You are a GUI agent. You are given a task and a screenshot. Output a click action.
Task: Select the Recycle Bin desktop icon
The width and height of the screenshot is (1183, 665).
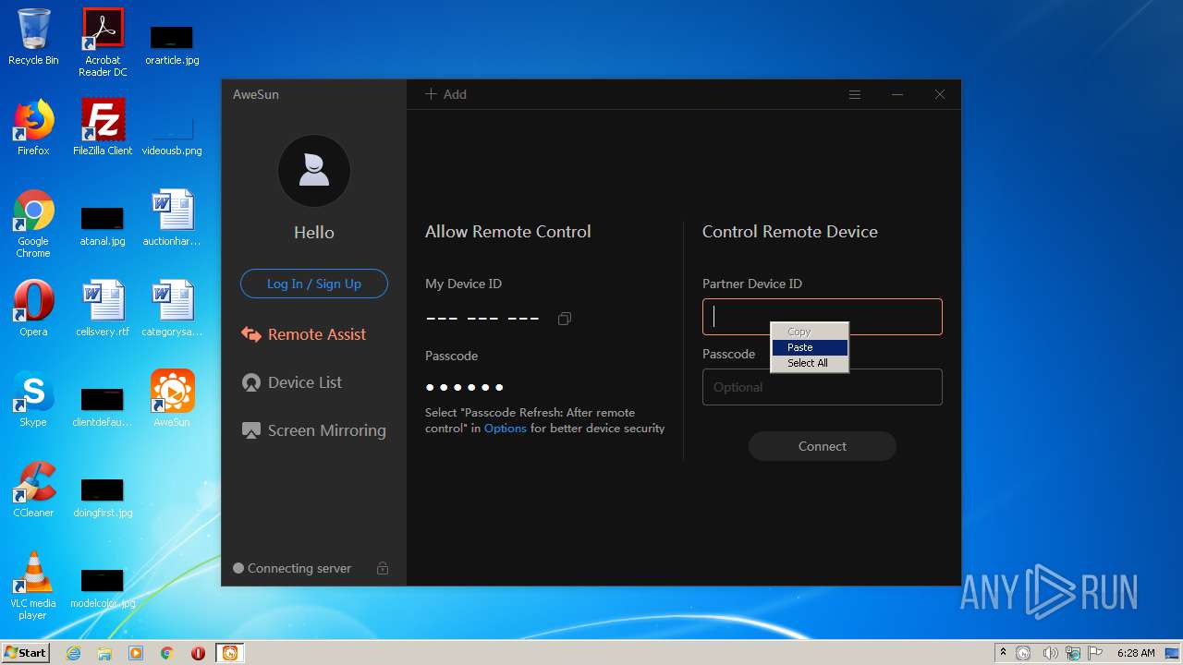33,37
